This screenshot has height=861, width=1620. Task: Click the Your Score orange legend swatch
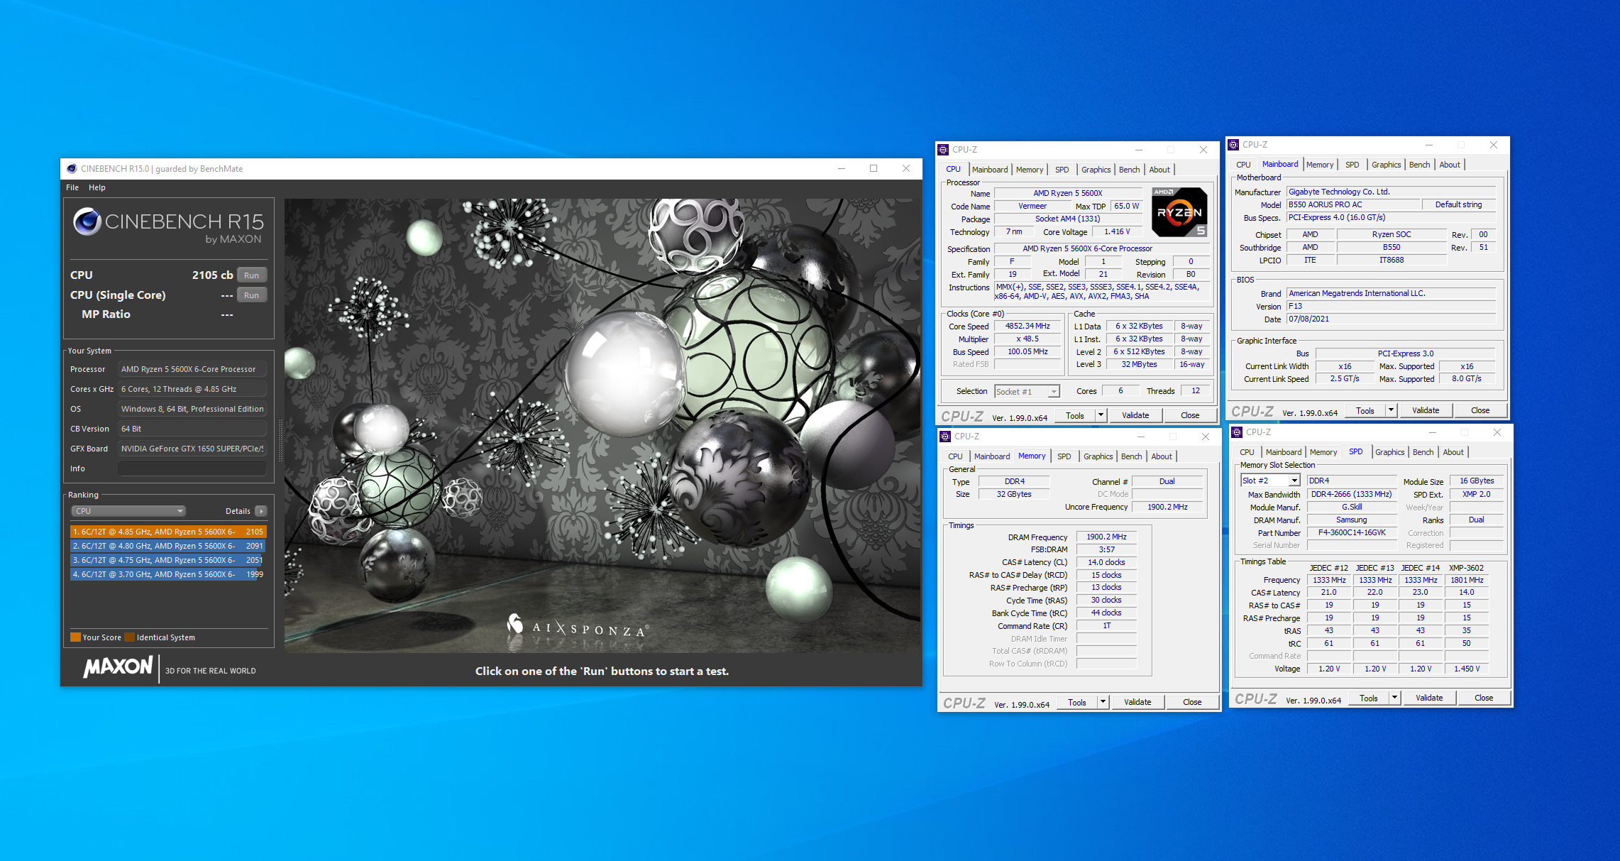[x=75, y=637]
